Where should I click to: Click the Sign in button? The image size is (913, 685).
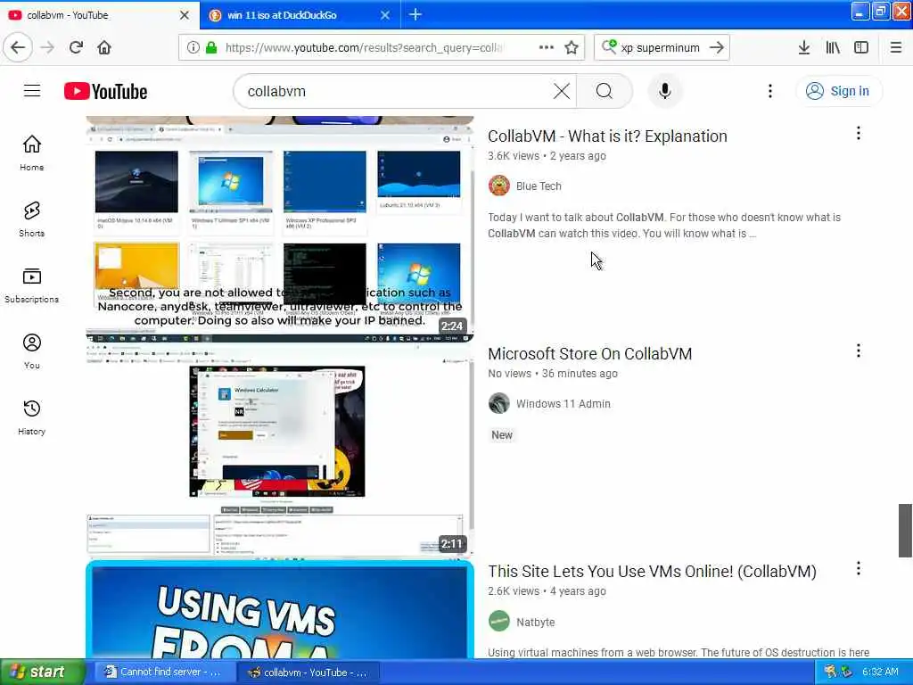coord(838,91)
